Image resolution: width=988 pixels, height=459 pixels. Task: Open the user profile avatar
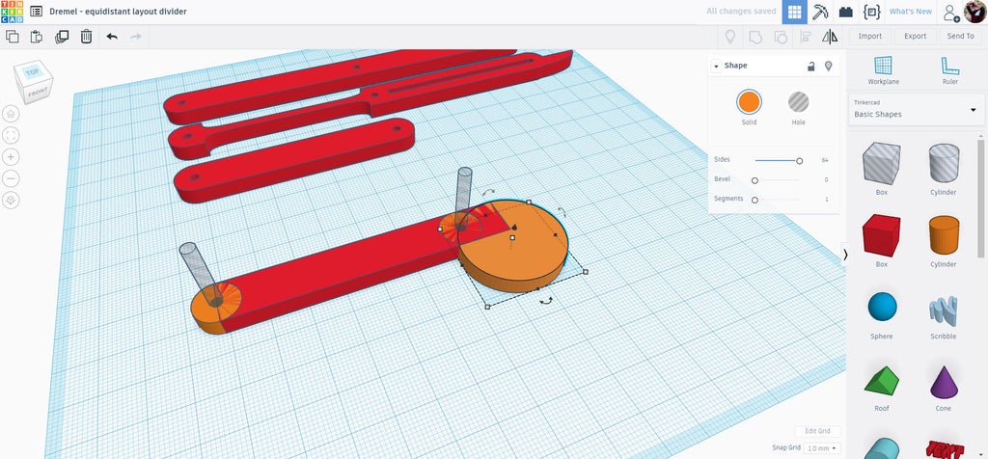(x=975, y=12)
